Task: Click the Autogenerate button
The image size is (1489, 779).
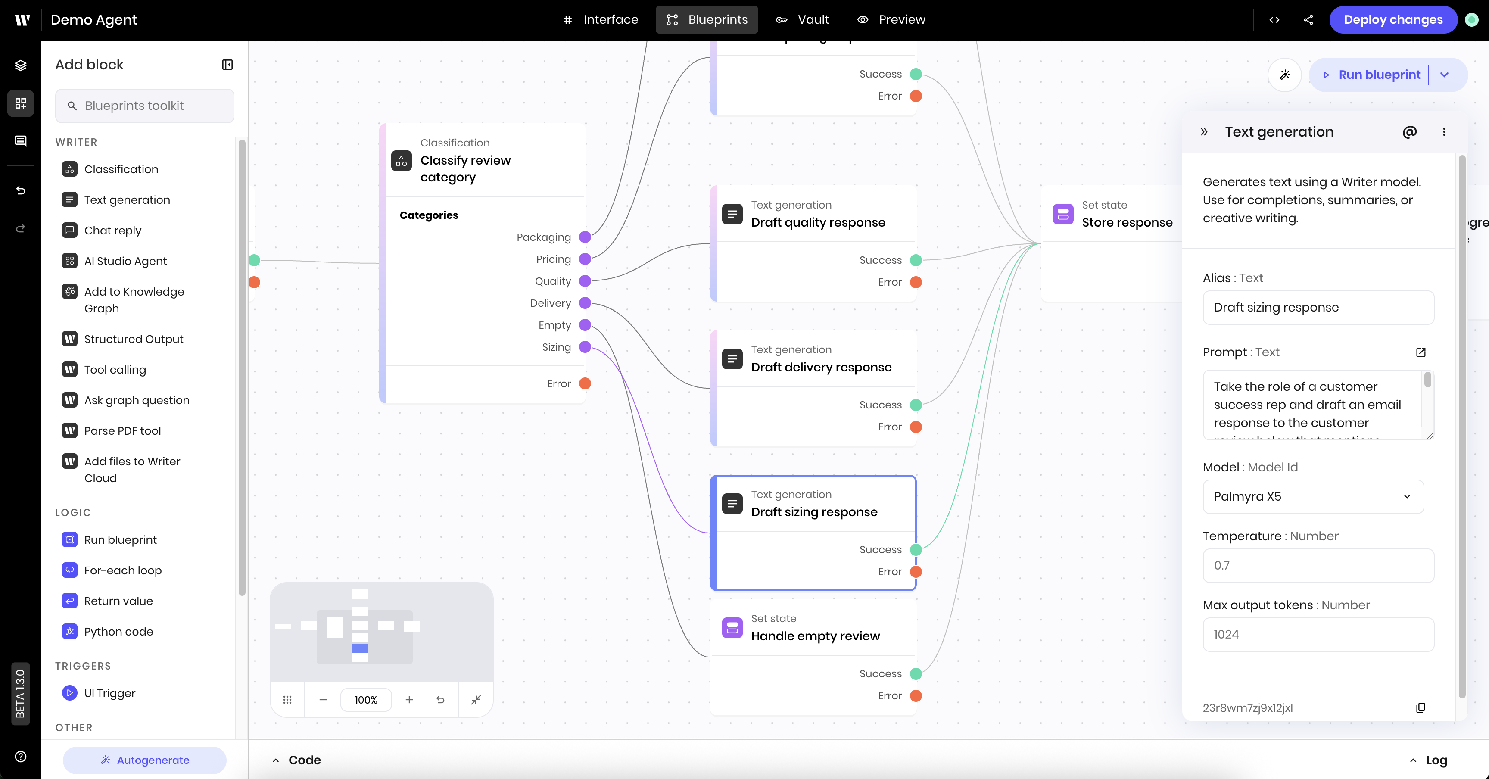Action: click(144, 760)
